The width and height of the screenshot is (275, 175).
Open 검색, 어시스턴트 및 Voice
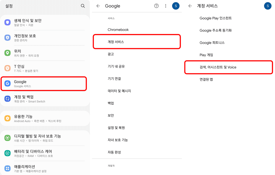tap(229, 67)
